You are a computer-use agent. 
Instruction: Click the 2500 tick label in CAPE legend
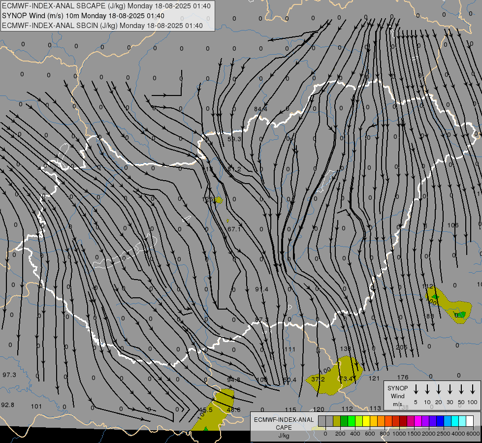(x=444, y=434)
